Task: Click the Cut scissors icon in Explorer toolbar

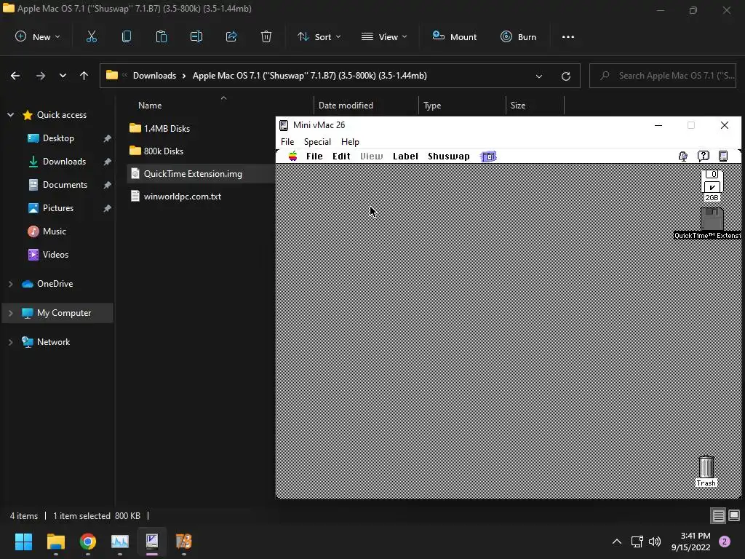Action: pyautogui.click(x=91, y=36)
